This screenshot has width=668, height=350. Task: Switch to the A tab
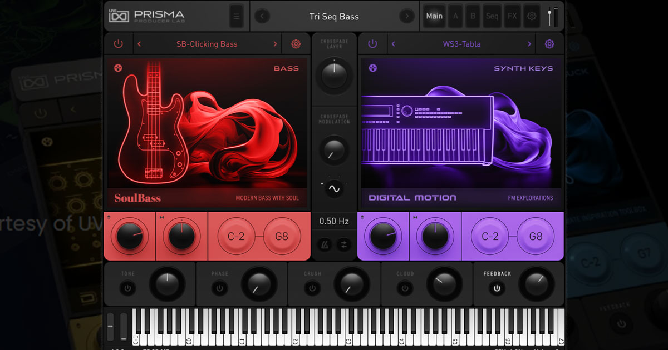tap(455, 16)
